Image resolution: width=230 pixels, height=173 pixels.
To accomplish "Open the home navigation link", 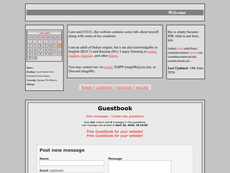I will click(x=87, y=87).
